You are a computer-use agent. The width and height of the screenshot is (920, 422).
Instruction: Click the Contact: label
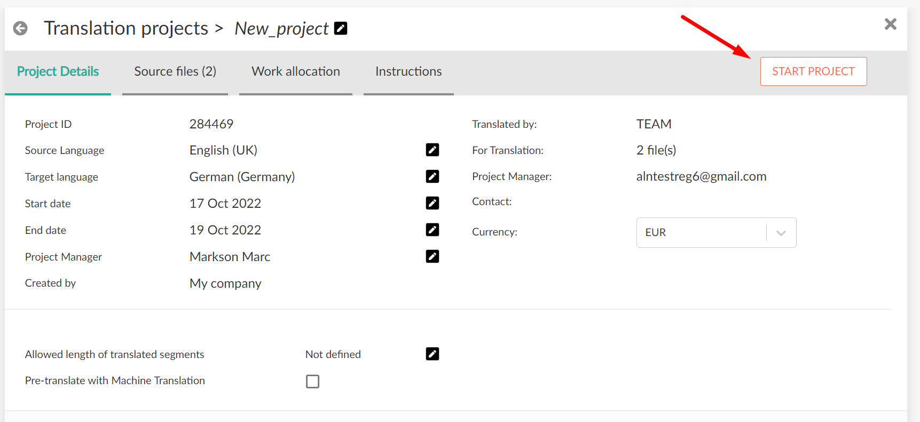(492, 202)
